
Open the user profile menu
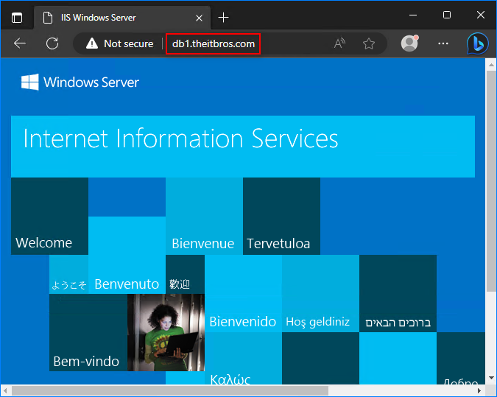[409, 43]
